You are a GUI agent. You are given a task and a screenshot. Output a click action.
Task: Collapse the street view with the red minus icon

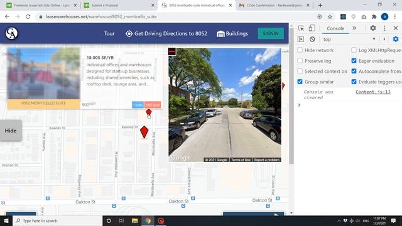(x=172, y=51)
